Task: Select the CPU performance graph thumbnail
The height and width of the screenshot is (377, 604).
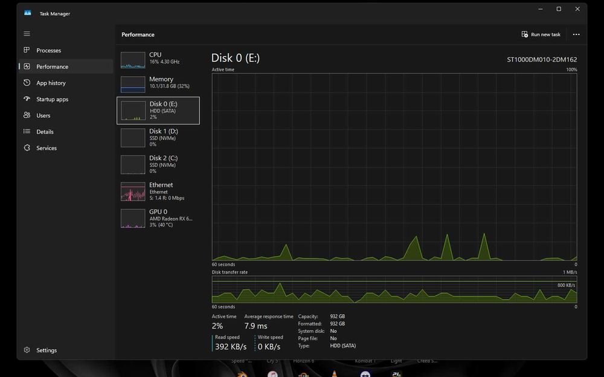Action: tap(133, 60)
